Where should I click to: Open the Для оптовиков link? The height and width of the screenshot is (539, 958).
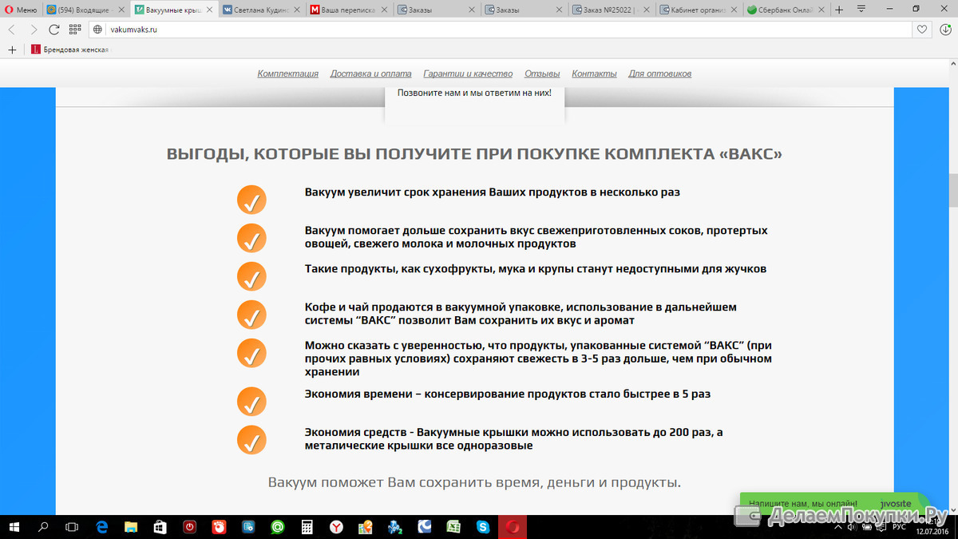point(660,73)
